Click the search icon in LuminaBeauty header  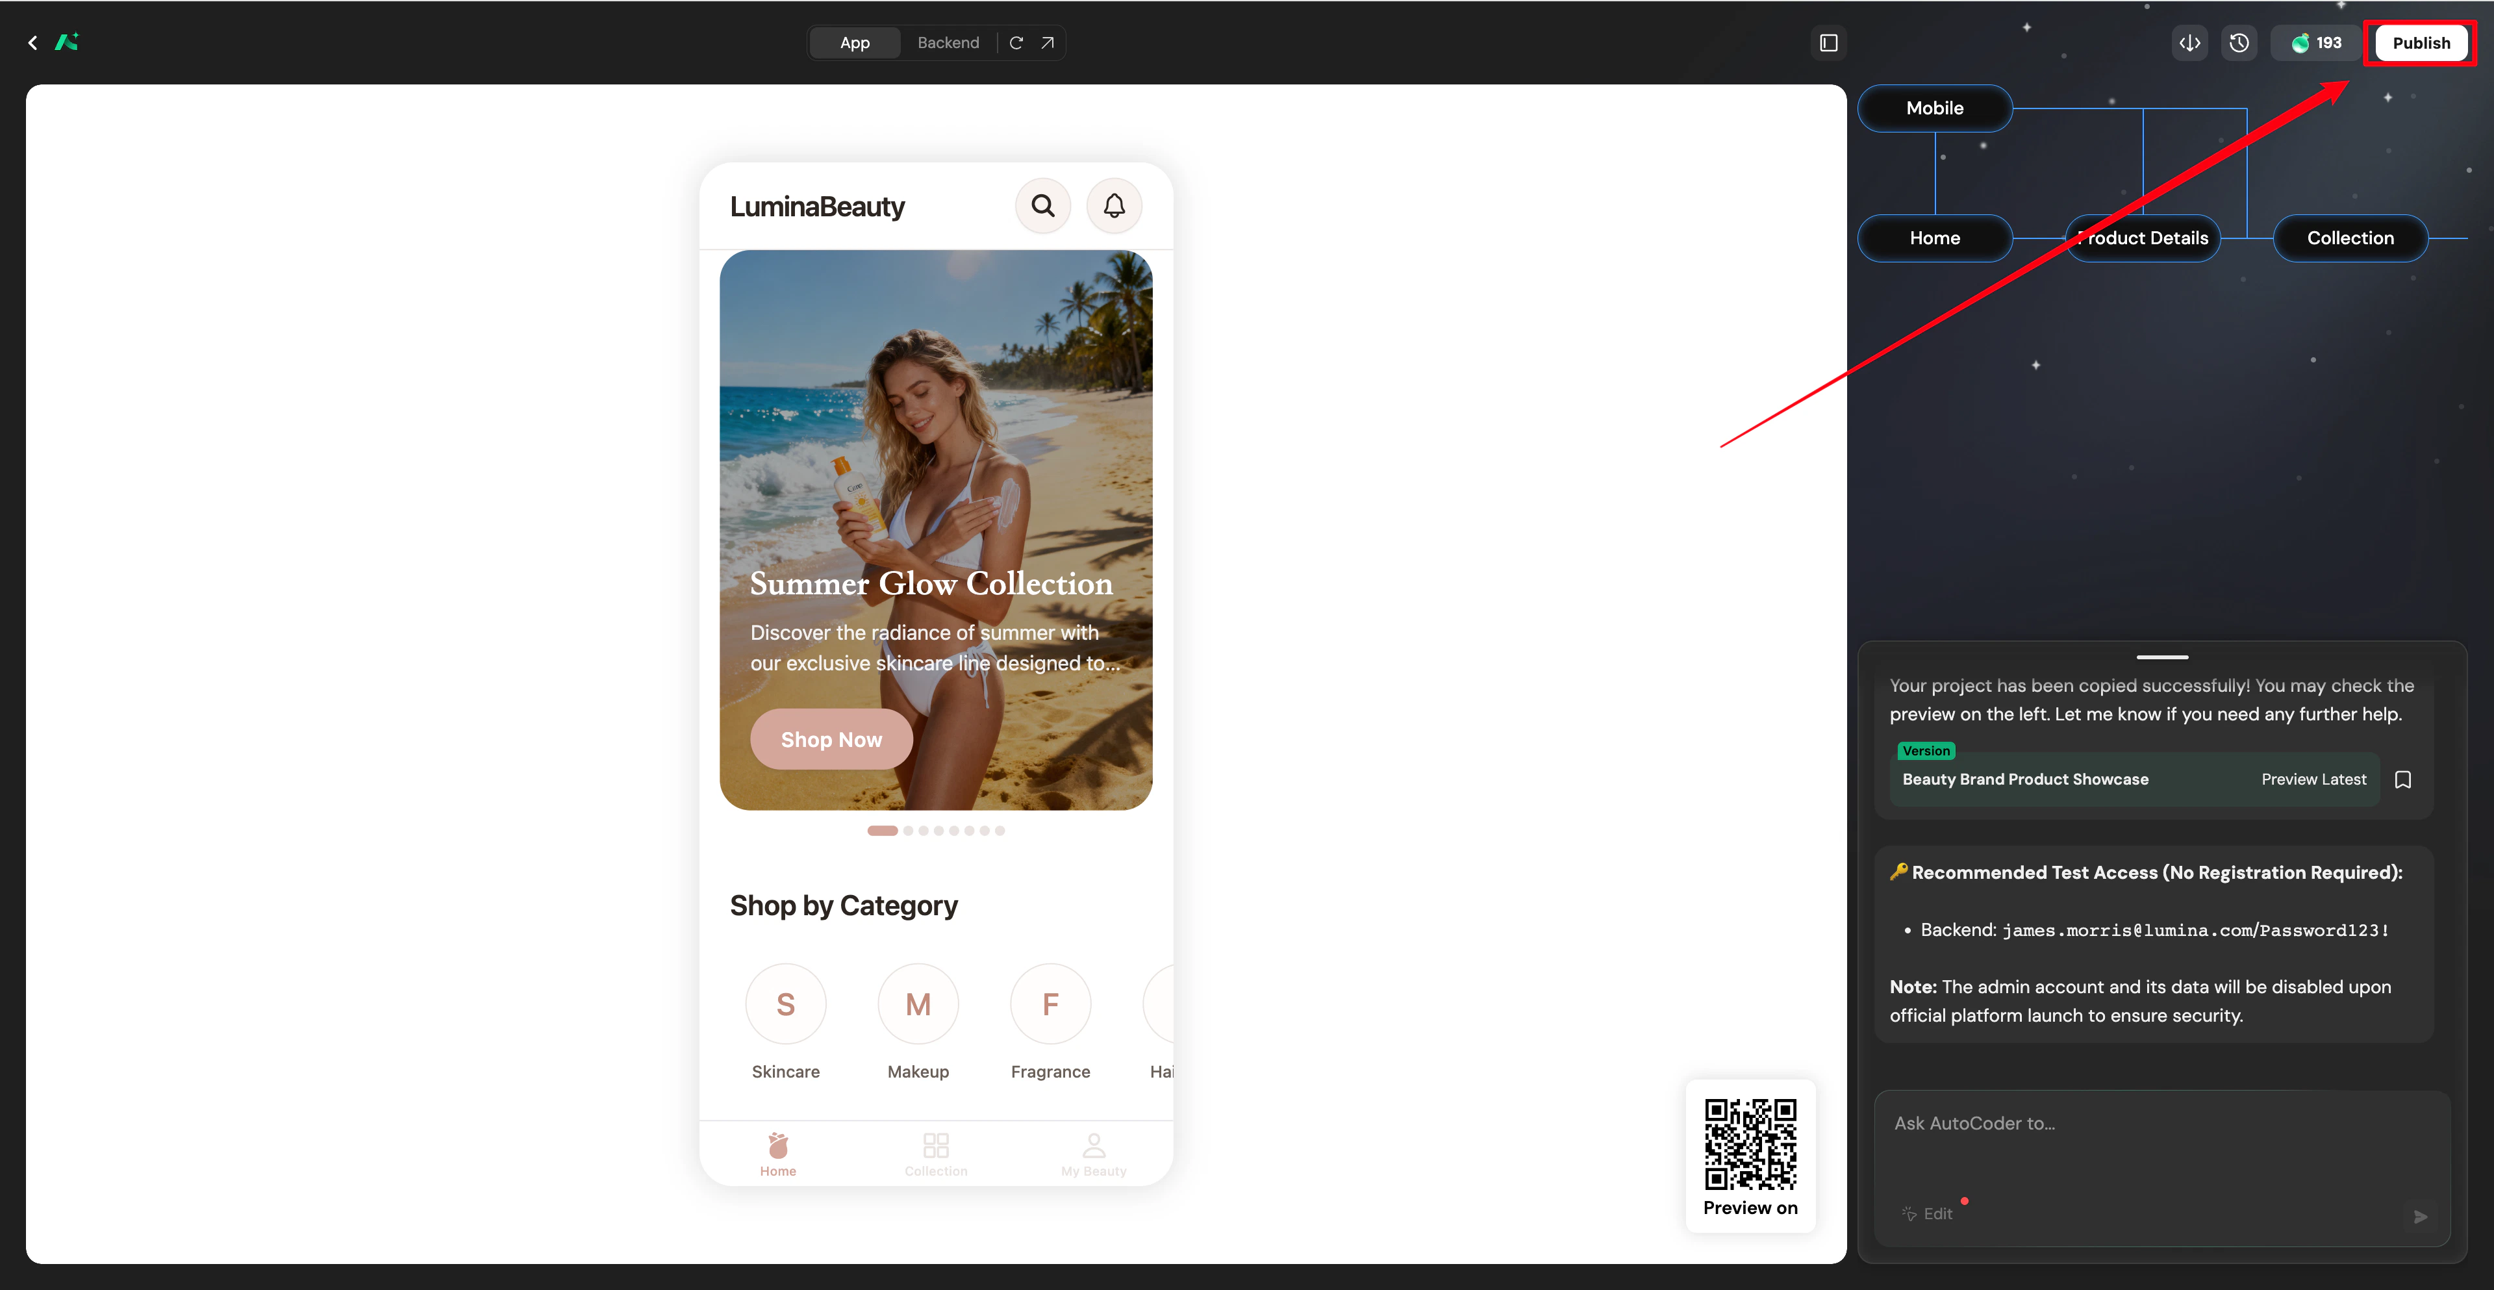[1042, 205]
